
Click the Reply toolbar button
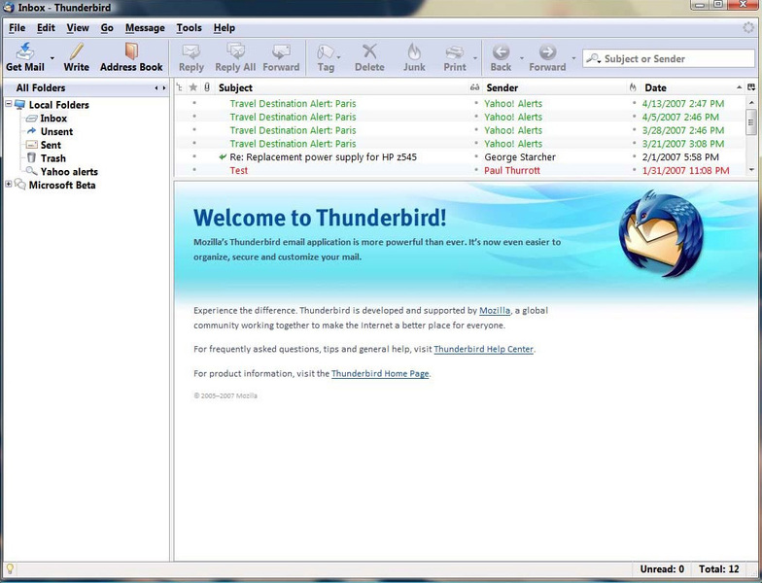point(190,57)
